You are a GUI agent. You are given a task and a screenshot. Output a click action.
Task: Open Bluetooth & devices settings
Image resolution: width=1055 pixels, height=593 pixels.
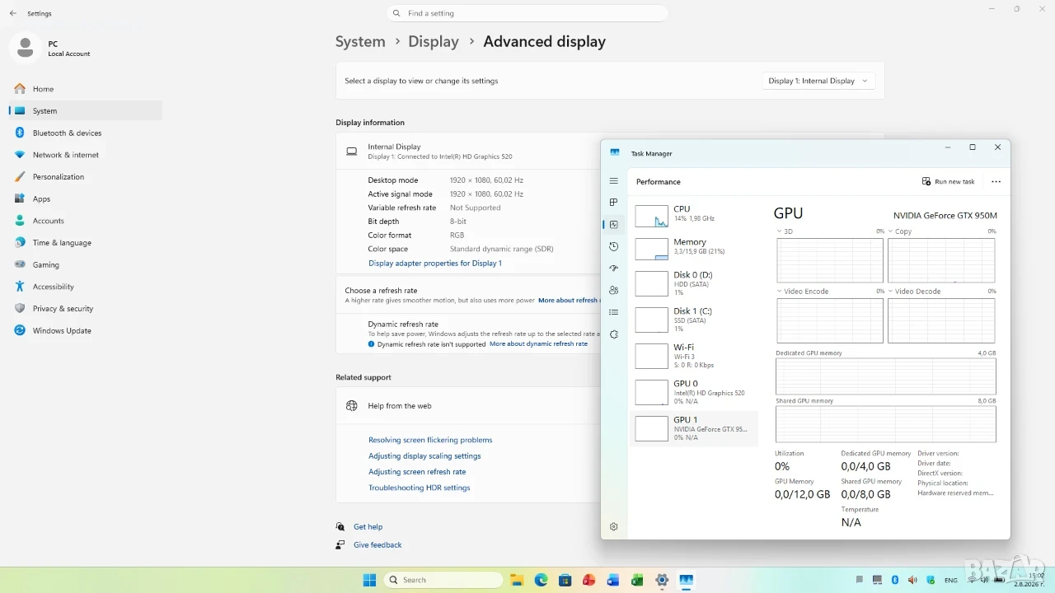tap(86, 133)
